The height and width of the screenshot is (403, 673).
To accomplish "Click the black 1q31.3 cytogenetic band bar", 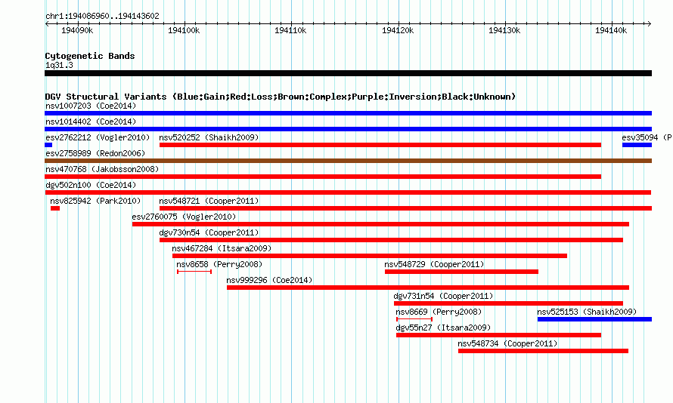I will (348, 73).
